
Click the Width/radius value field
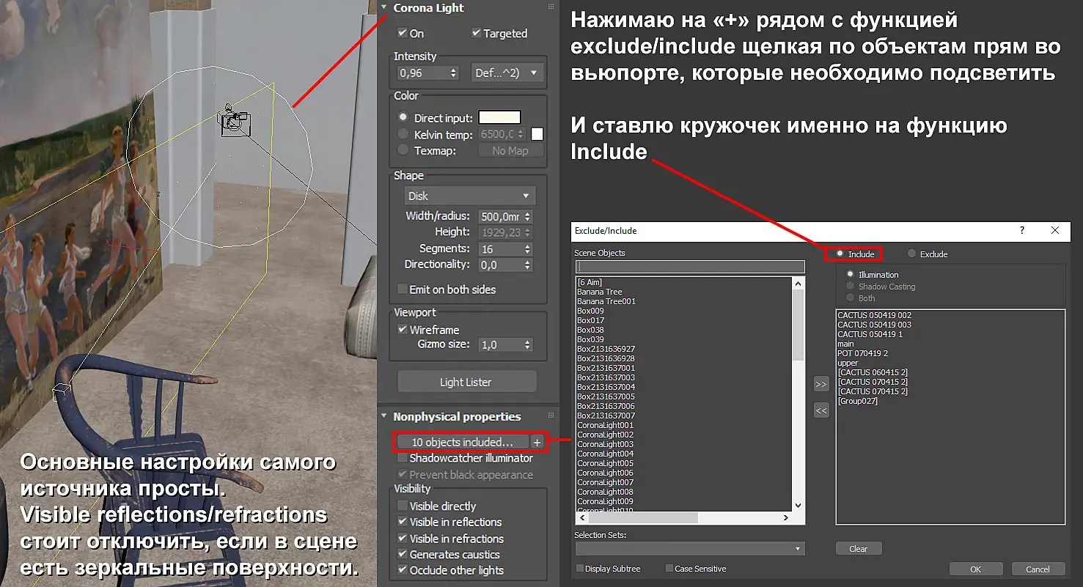(501, 216)
